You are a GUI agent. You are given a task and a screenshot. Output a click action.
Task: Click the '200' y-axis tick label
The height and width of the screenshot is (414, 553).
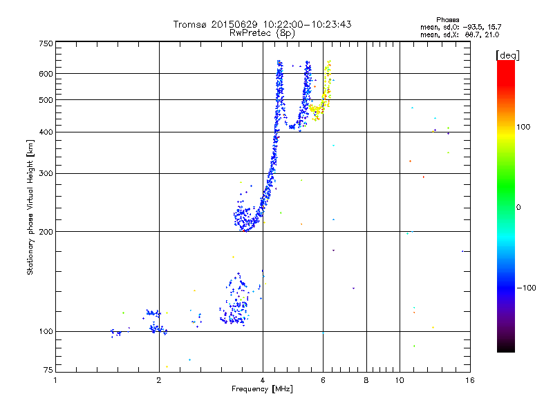pos(46,232)
